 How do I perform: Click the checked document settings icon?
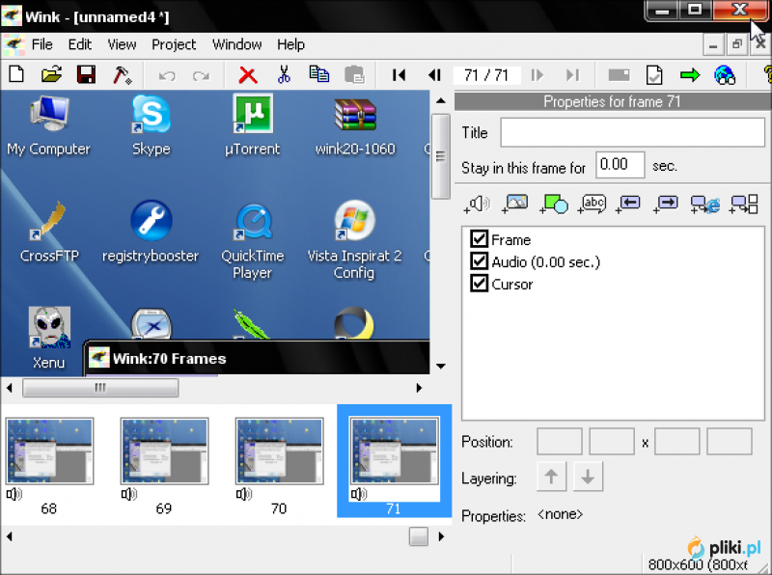pos(654,75)
